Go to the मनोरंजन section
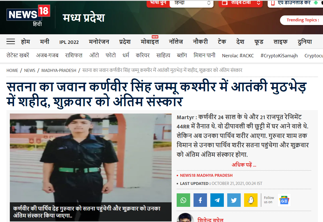Image resolution: width=323 pixels, height=222 pixels. click(x=99, y=42)
